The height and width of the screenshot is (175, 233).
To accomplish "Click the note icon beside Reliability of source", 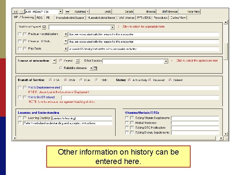I will [x=95, y=68].
